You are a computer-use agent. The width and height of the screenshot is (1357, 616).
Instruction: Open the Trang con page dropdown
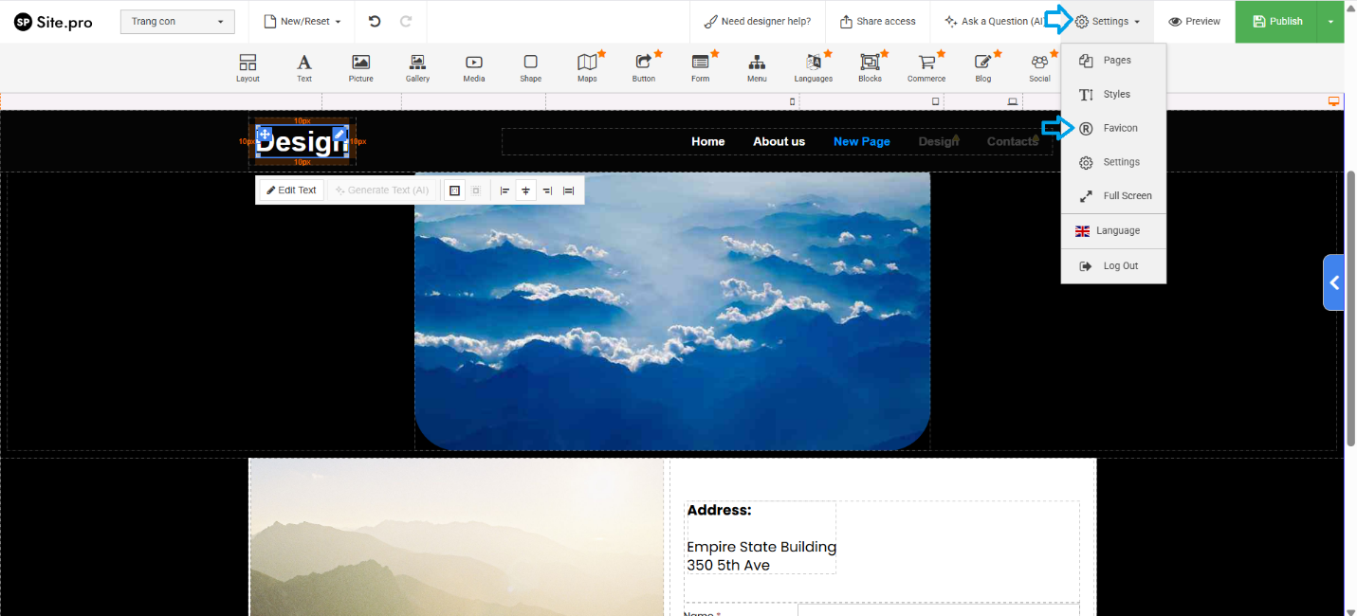click(178, 22)
